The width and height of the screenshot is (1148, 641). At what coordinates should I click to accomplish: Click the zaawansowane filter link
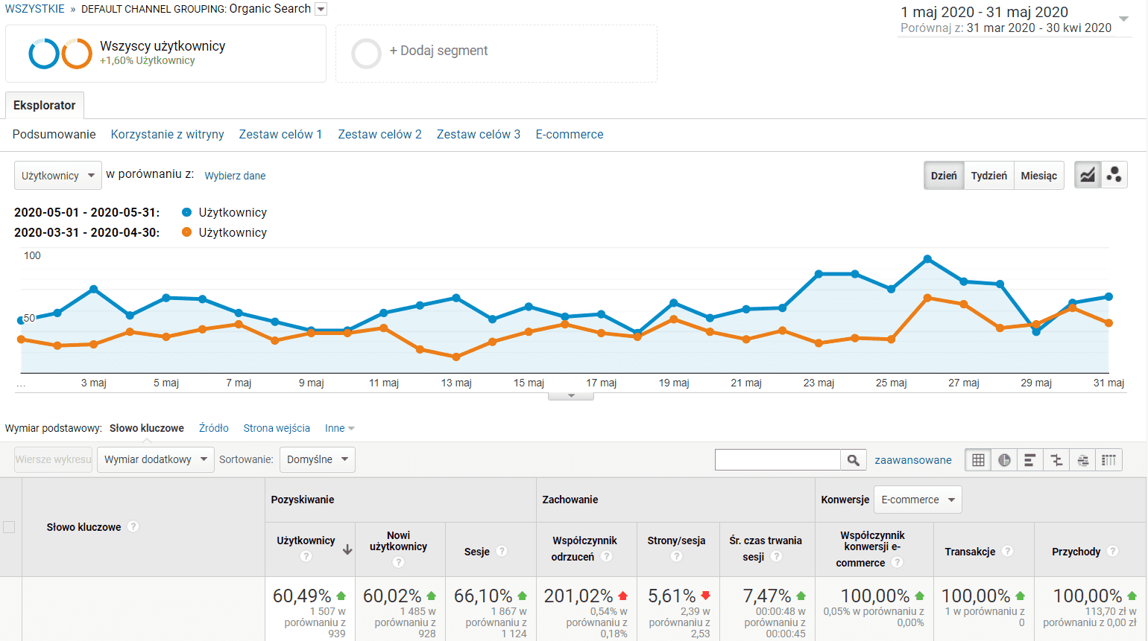coord(912,460)
